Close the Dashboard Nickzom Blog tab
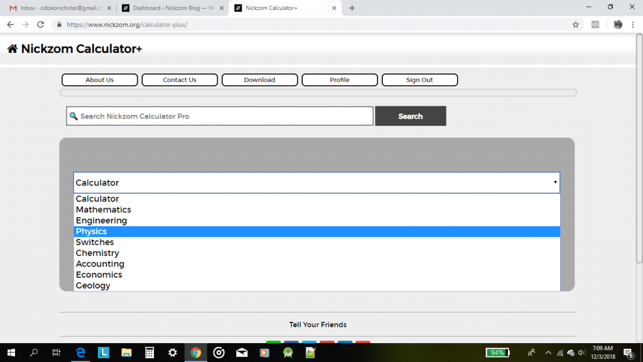The width and height of the screenshot is (643, 362). pos(222,8)
